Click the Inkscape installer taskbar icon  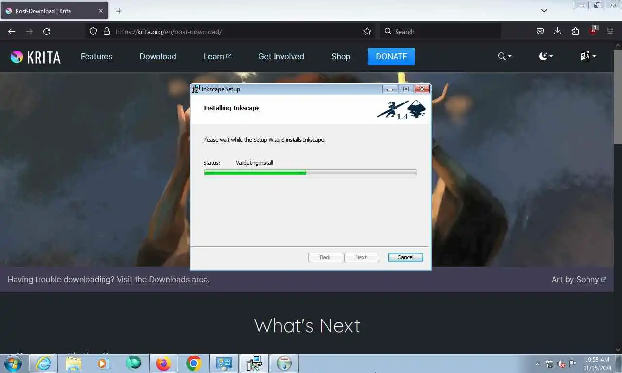tap(254, 363)
